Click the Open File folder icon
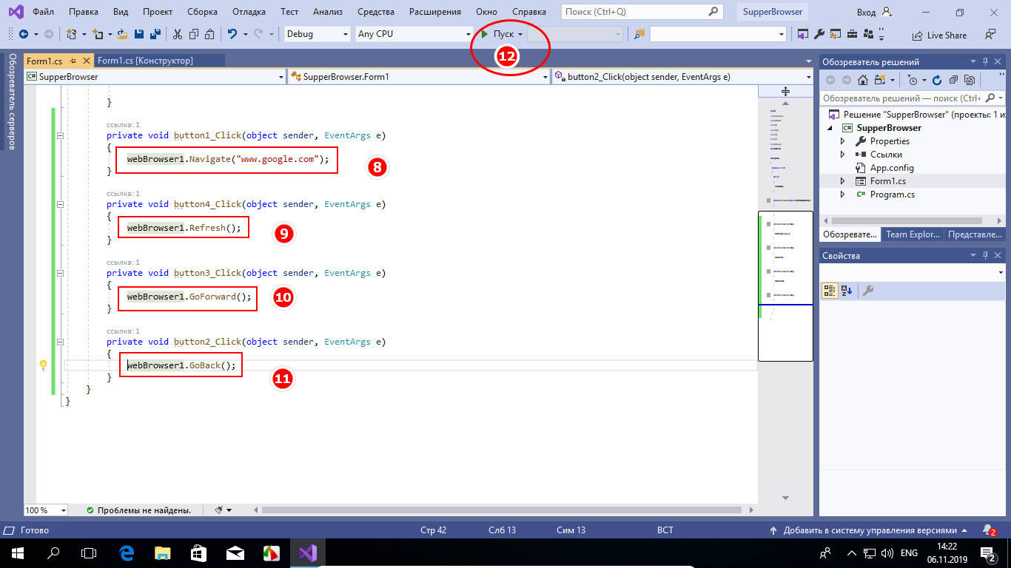This screenshot has height=568, width=1011. [122, 34]
